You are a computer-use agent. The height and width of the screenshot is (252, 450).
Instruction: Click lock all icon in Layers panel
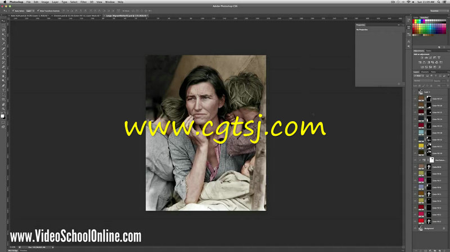tap(431, 86)
